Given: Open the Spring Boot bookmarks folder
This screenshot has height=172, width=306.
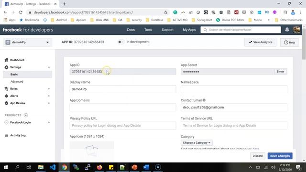Looking at the screenshot, I should [202, 20].
